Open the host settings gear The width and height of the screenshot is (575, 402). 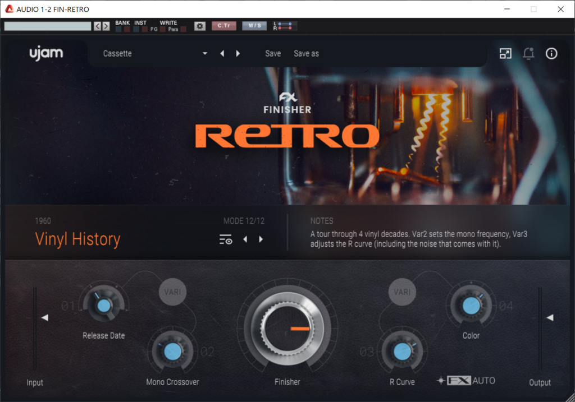pyautogui.click(x=200, y=26)
